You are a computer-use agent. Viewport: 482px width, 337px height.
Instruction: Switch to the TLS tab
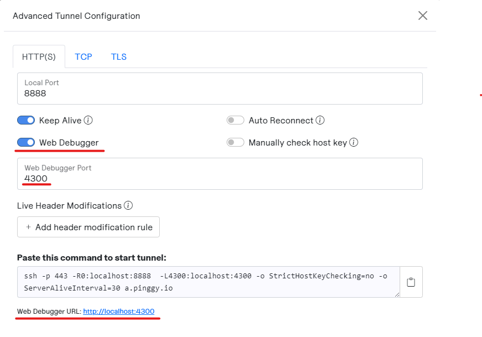pos(119,56)
